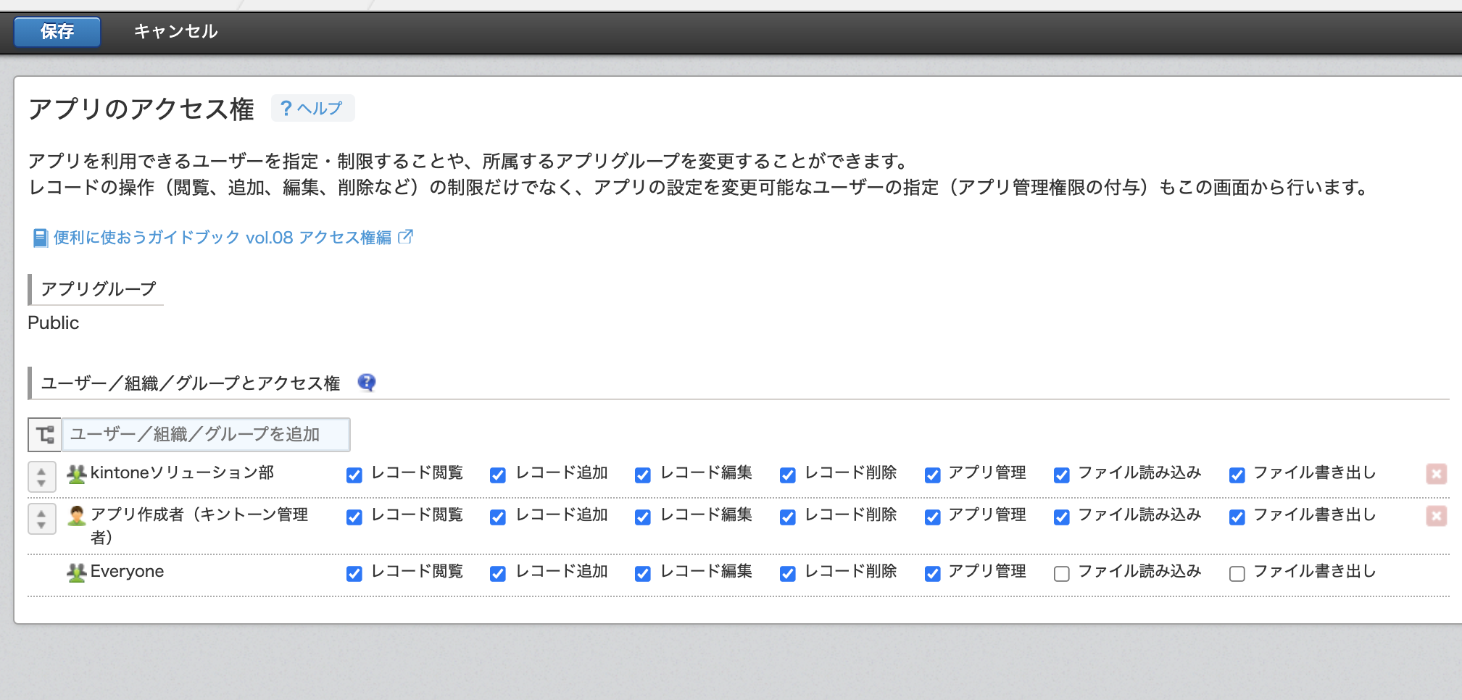
Task: Toggle レコード閲覧 for kintoneソリューション部
Action: [354, 475]
